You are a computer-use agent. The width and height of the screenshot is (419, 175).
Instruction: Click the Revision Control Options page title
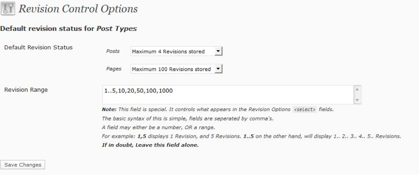[x=78, y=9]
